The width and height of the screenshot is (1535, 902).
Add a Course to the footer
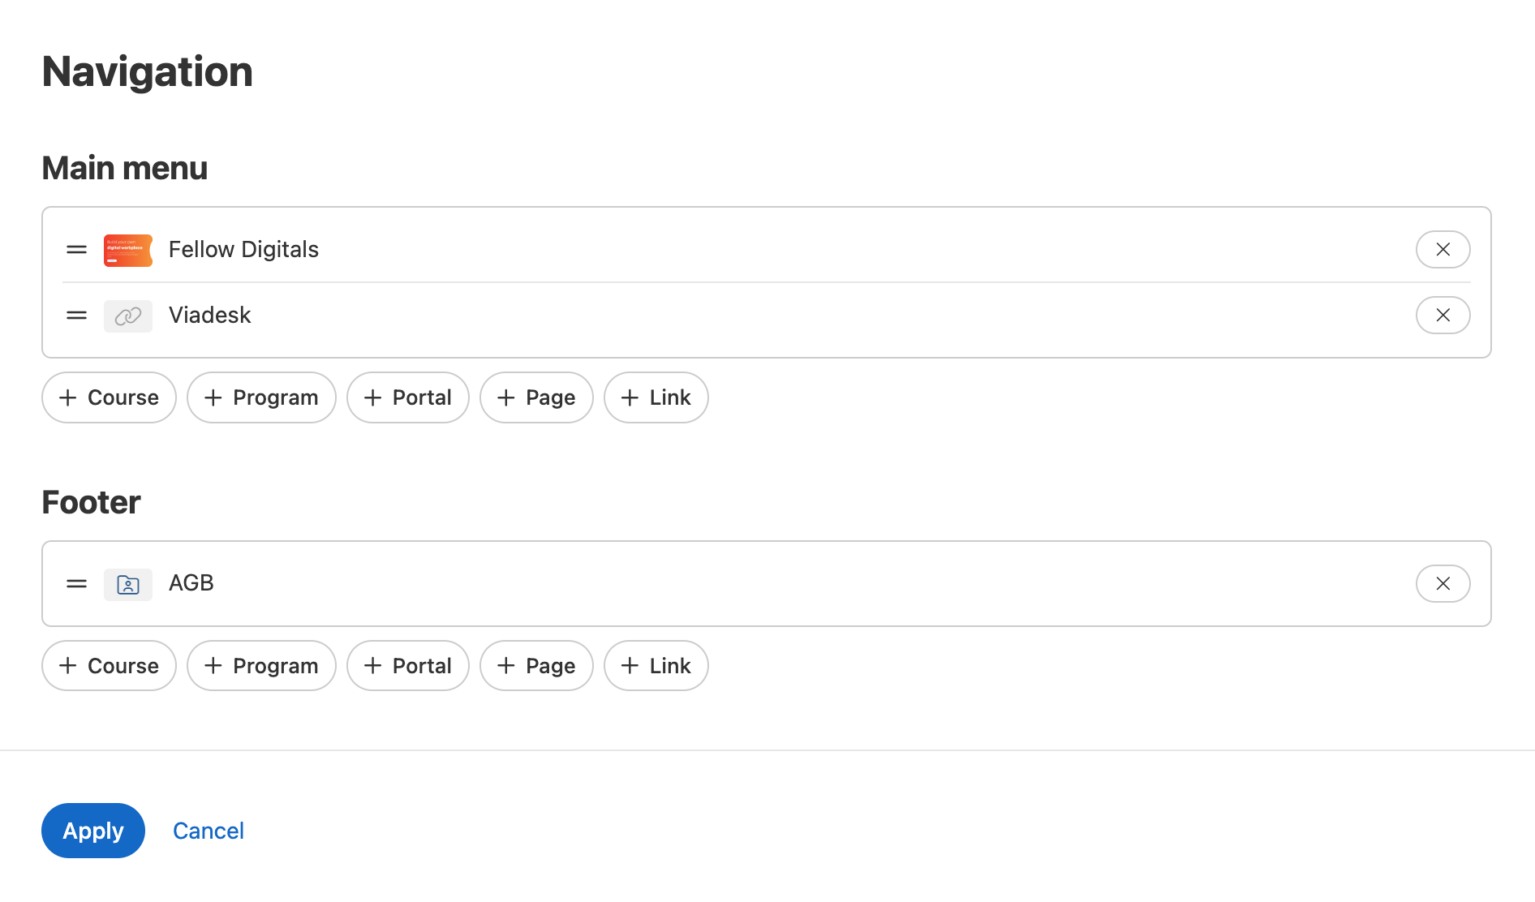click(x=109, y=666)
